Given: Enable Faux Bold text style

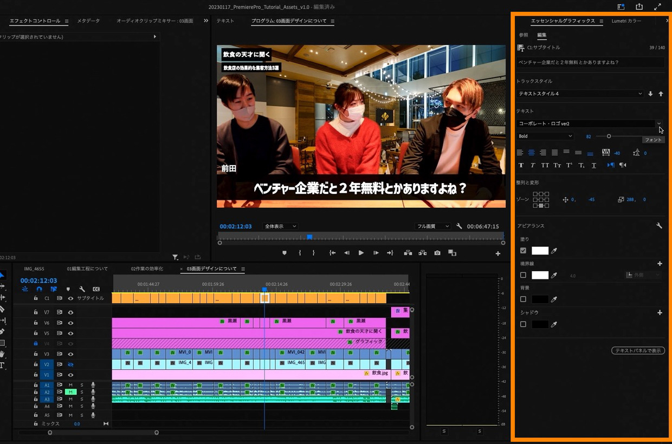Looking at the screenshot, I should point(521,165).
